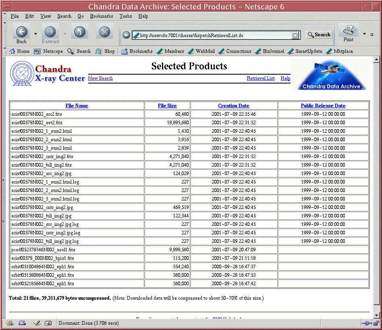Image resolution: width=382 pixels, height=330 pixels.
Task: Expand the Back button history dropdown arrow
Action: pos(35,34)
